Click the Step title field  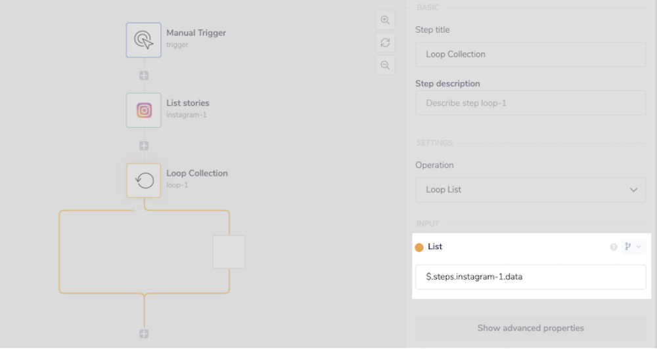point(530,54)
